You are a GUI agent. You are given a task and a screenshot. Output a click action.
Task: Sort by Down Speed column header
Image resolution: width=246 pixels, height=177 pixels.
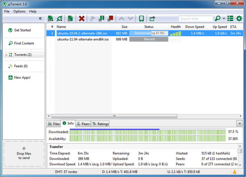tap(195, 27)
